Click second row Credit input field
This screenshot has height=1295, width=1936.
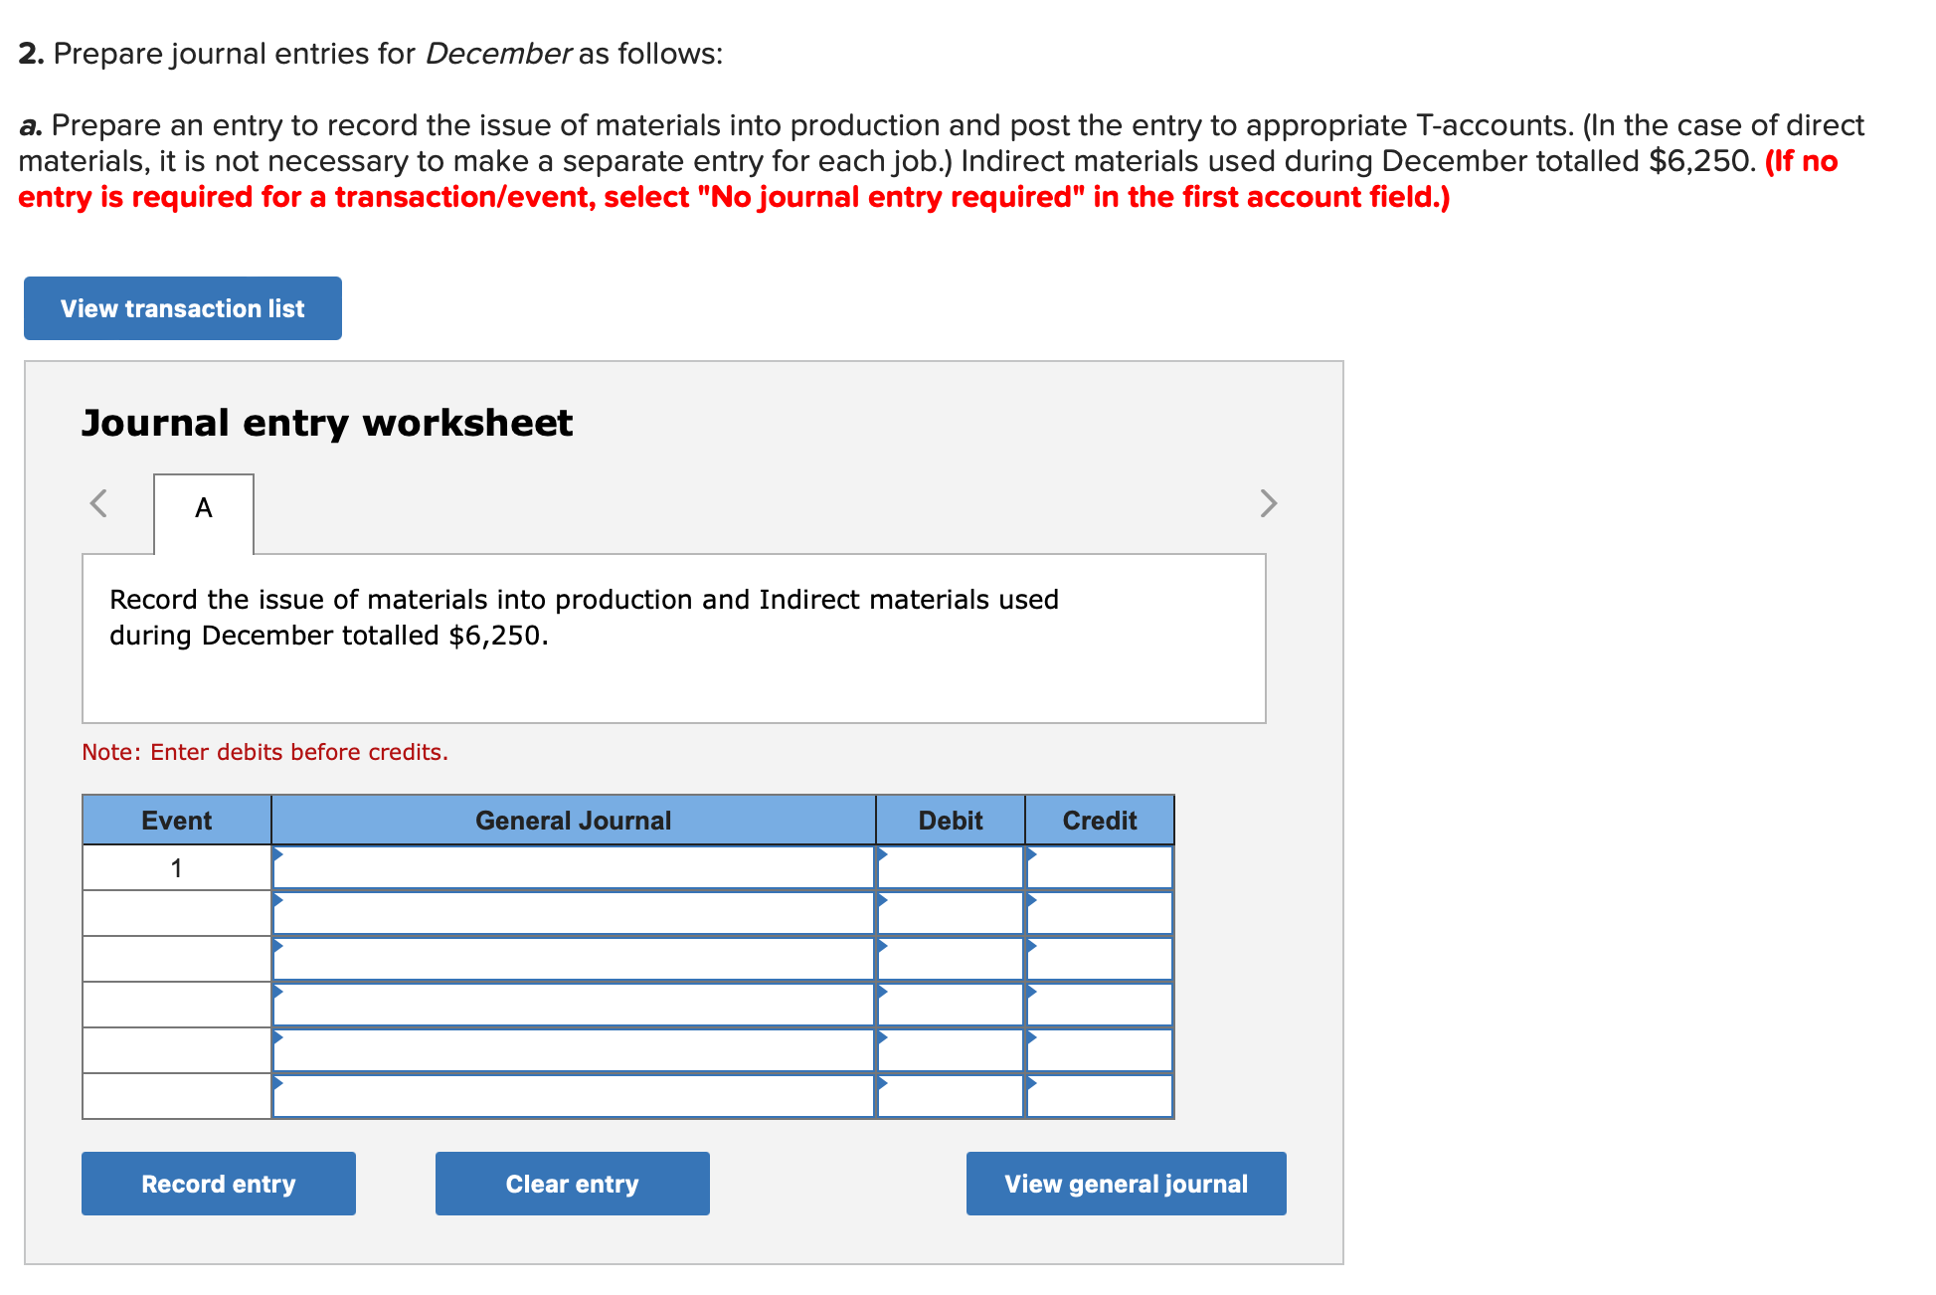click(1100, 913)
